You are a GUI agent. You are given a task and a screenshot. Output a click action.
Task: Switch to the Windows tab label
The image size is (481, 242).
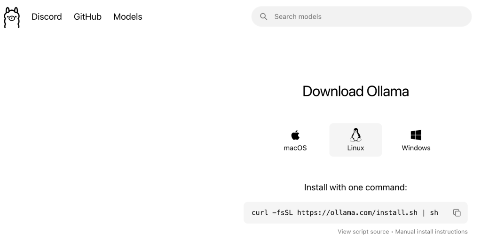[416, 148]
